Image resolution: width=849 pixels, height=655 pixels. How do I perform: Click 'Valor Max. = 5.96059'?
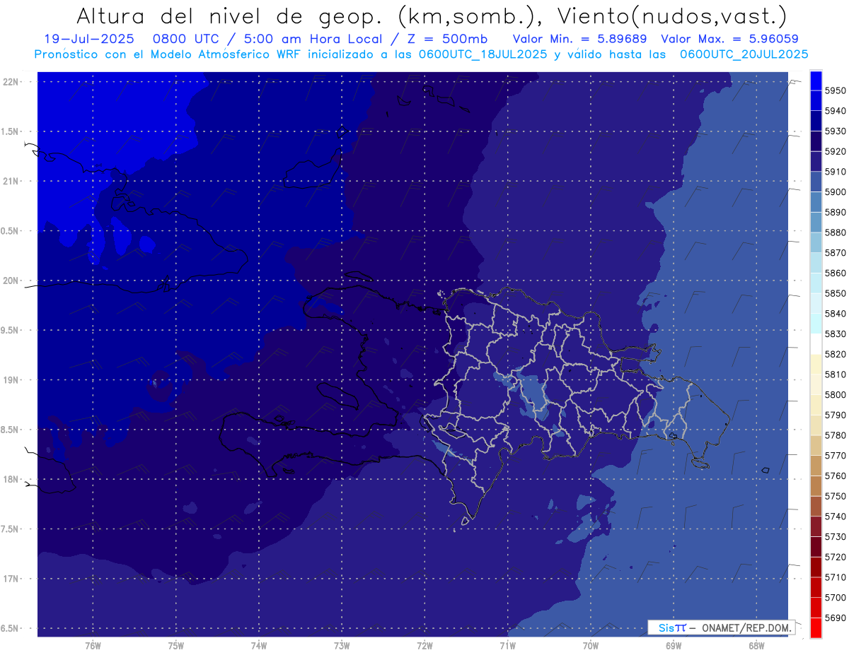click(729, 40)
